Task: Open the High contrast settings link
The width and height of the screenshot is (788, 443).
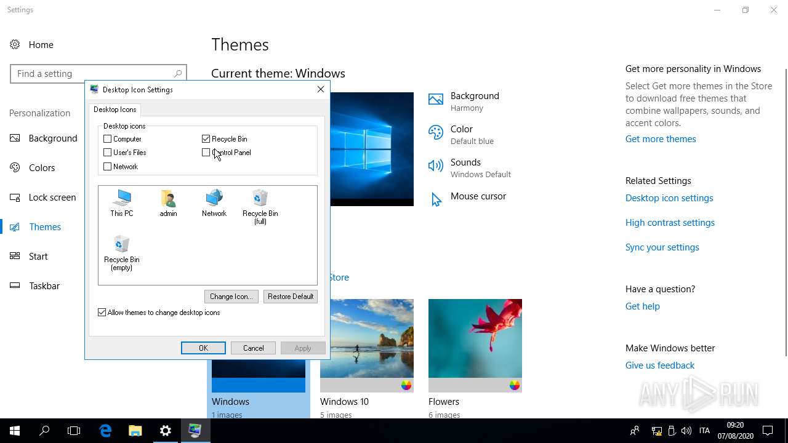Action: pyautogui.click(x=670, y=223)
